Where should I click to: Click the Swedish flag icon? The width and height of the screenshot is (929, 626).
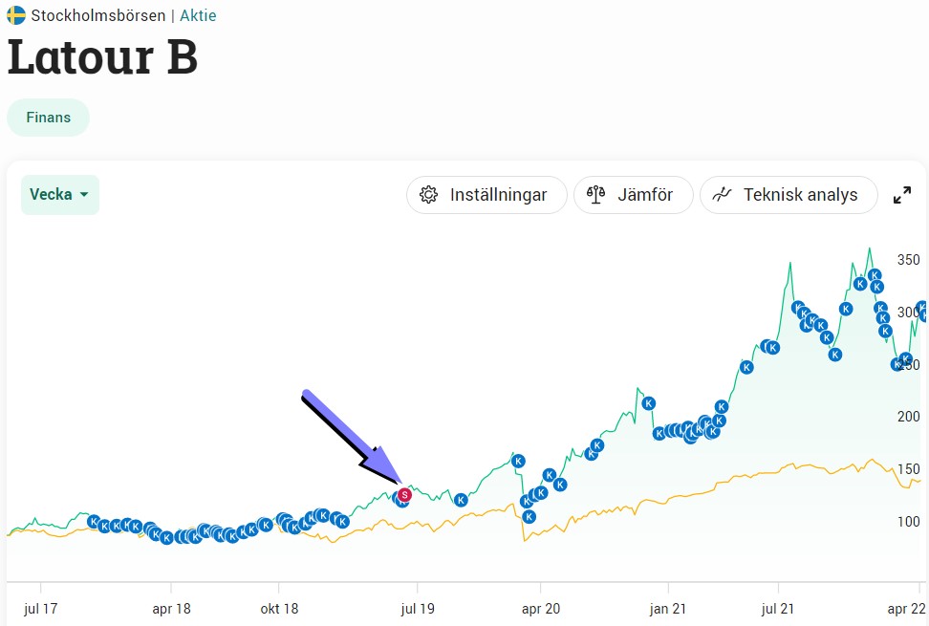(16, 14)
